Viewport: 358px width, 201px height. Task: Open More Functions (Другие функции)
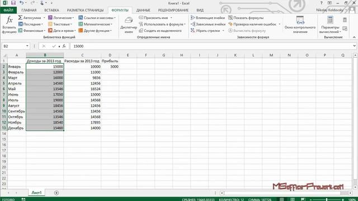tap(95, 31)
